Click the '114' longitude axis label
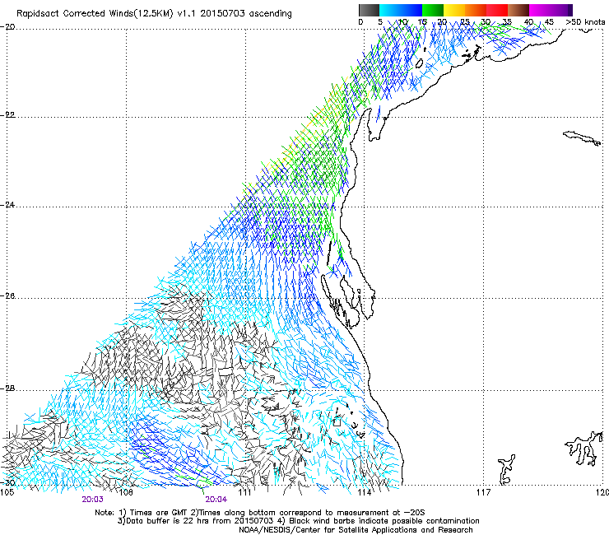Viewport: 609px width, 535px height. [364, 492]
